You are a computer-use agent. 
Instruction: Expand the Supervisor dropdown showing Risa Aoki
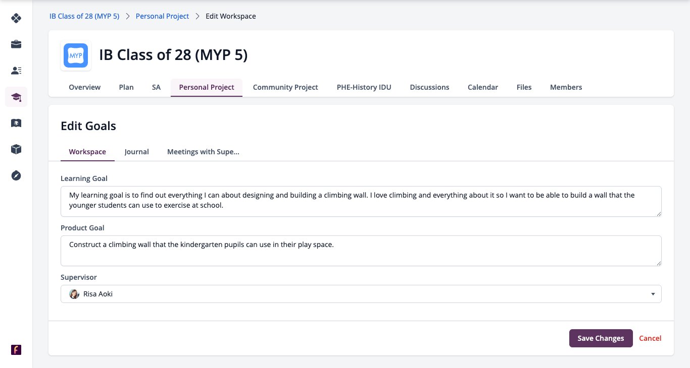(x=361, y=294)
